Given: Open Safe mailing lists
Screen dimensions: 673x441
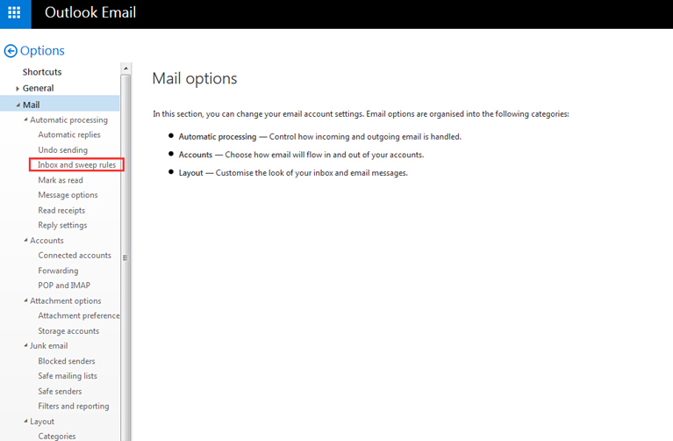Looking at the screenshot, I should click(x=68, y=376).
